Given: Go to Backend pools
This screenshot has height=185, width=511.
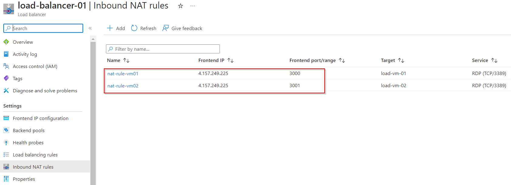Looking at the screenshot, I should coord(29,130).
